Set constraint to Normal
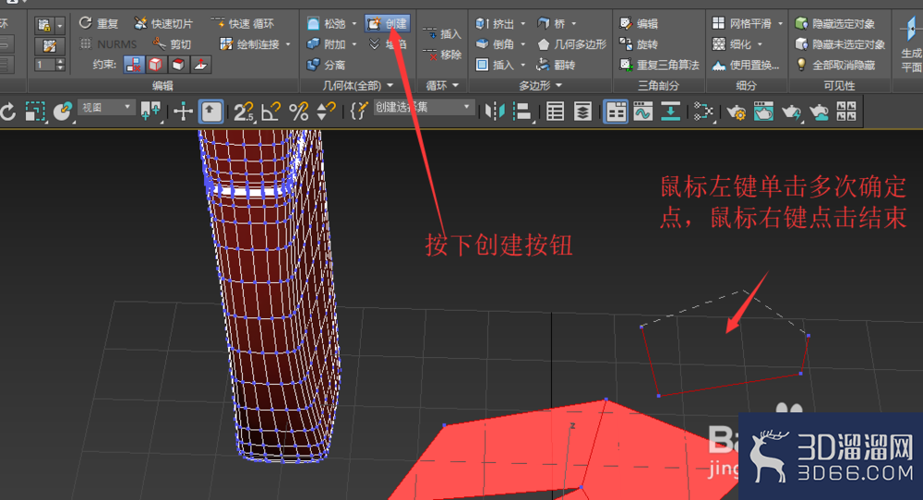This screenshot has height=500, width=923. point(200,65)
